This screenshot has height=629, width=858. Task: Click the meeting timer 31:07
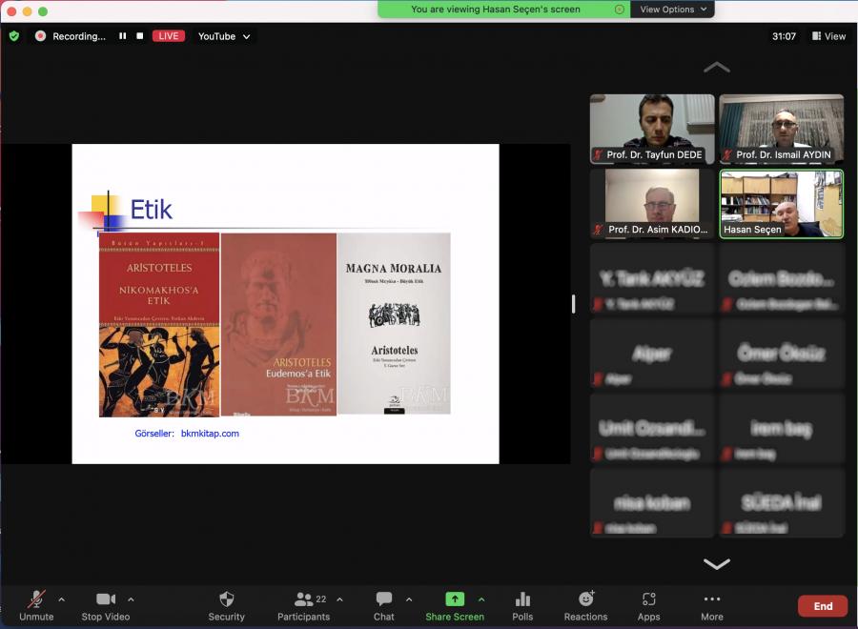785,36
